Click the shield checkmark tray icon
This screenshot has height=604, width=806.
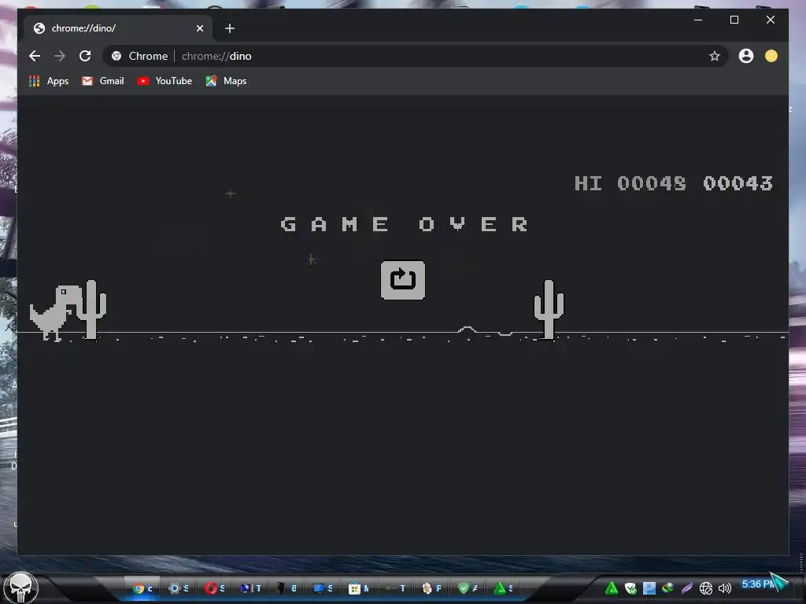pyautogui.click(x=630, y=588)
